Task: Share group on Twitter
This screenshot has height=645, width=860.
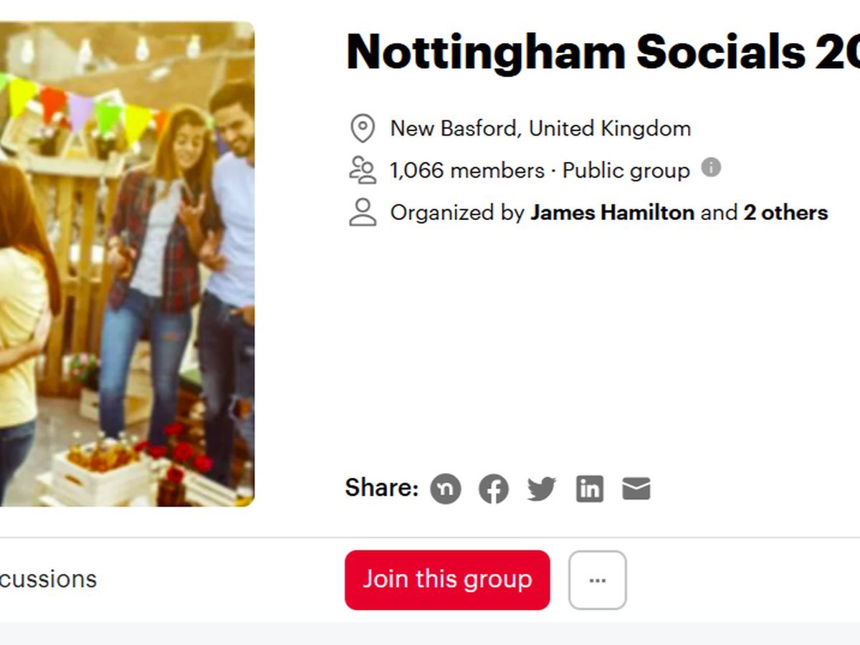Action: 541,489
